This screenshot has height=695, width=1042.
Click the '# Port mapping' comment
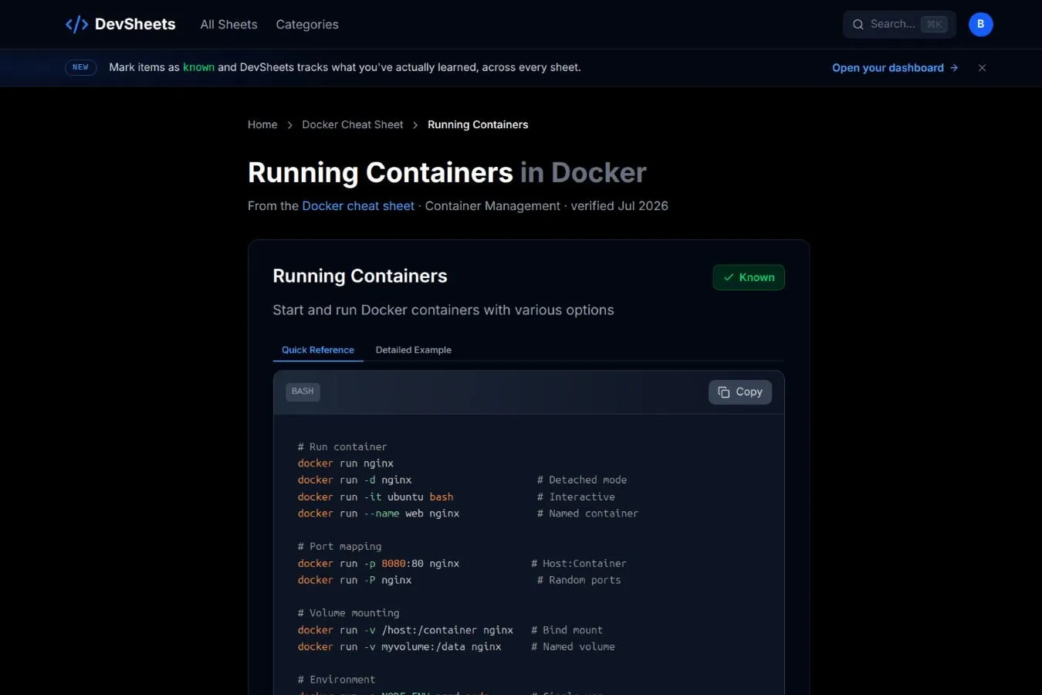click(340, 547)
